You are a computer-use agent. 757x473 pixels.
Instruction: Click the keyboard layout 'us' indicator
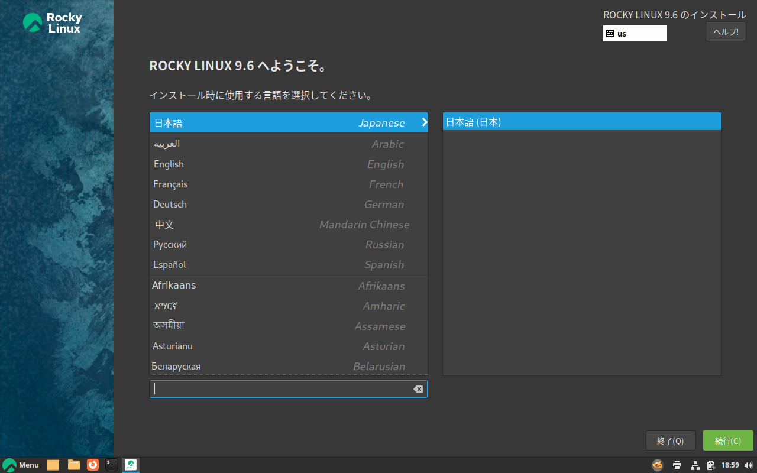[x=635, y=34]
